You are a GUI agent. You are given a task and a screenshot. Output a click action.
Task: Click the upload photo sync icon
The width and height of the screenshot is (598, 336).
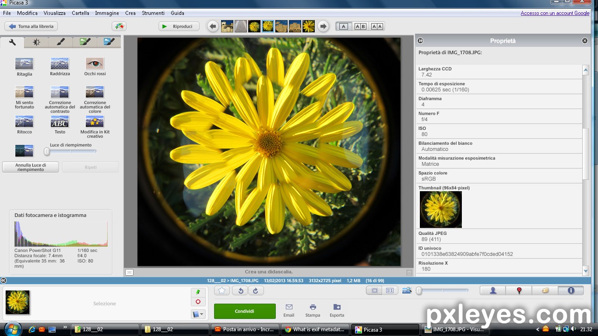click(119, 26)
